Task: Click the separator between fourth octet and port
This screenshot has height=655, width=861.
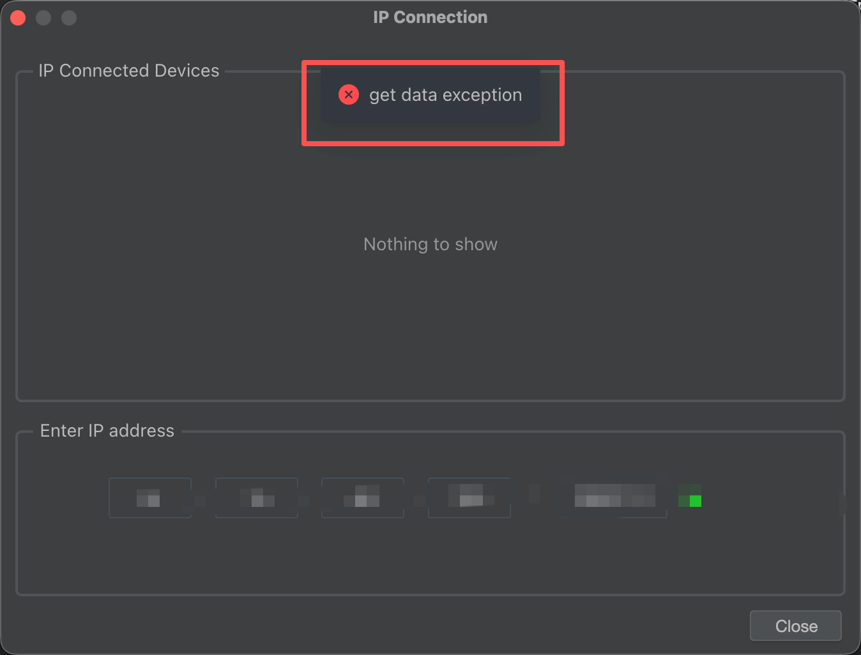Action: click(535, 493)
